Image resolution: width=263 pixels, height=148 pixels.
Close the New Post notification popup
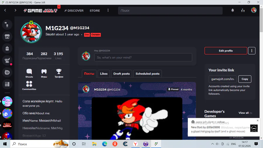[x=258, y=121]
